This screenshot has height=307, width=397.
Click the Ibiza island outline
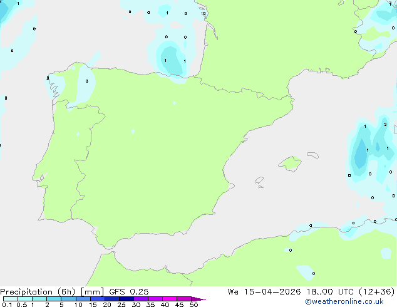259,180
